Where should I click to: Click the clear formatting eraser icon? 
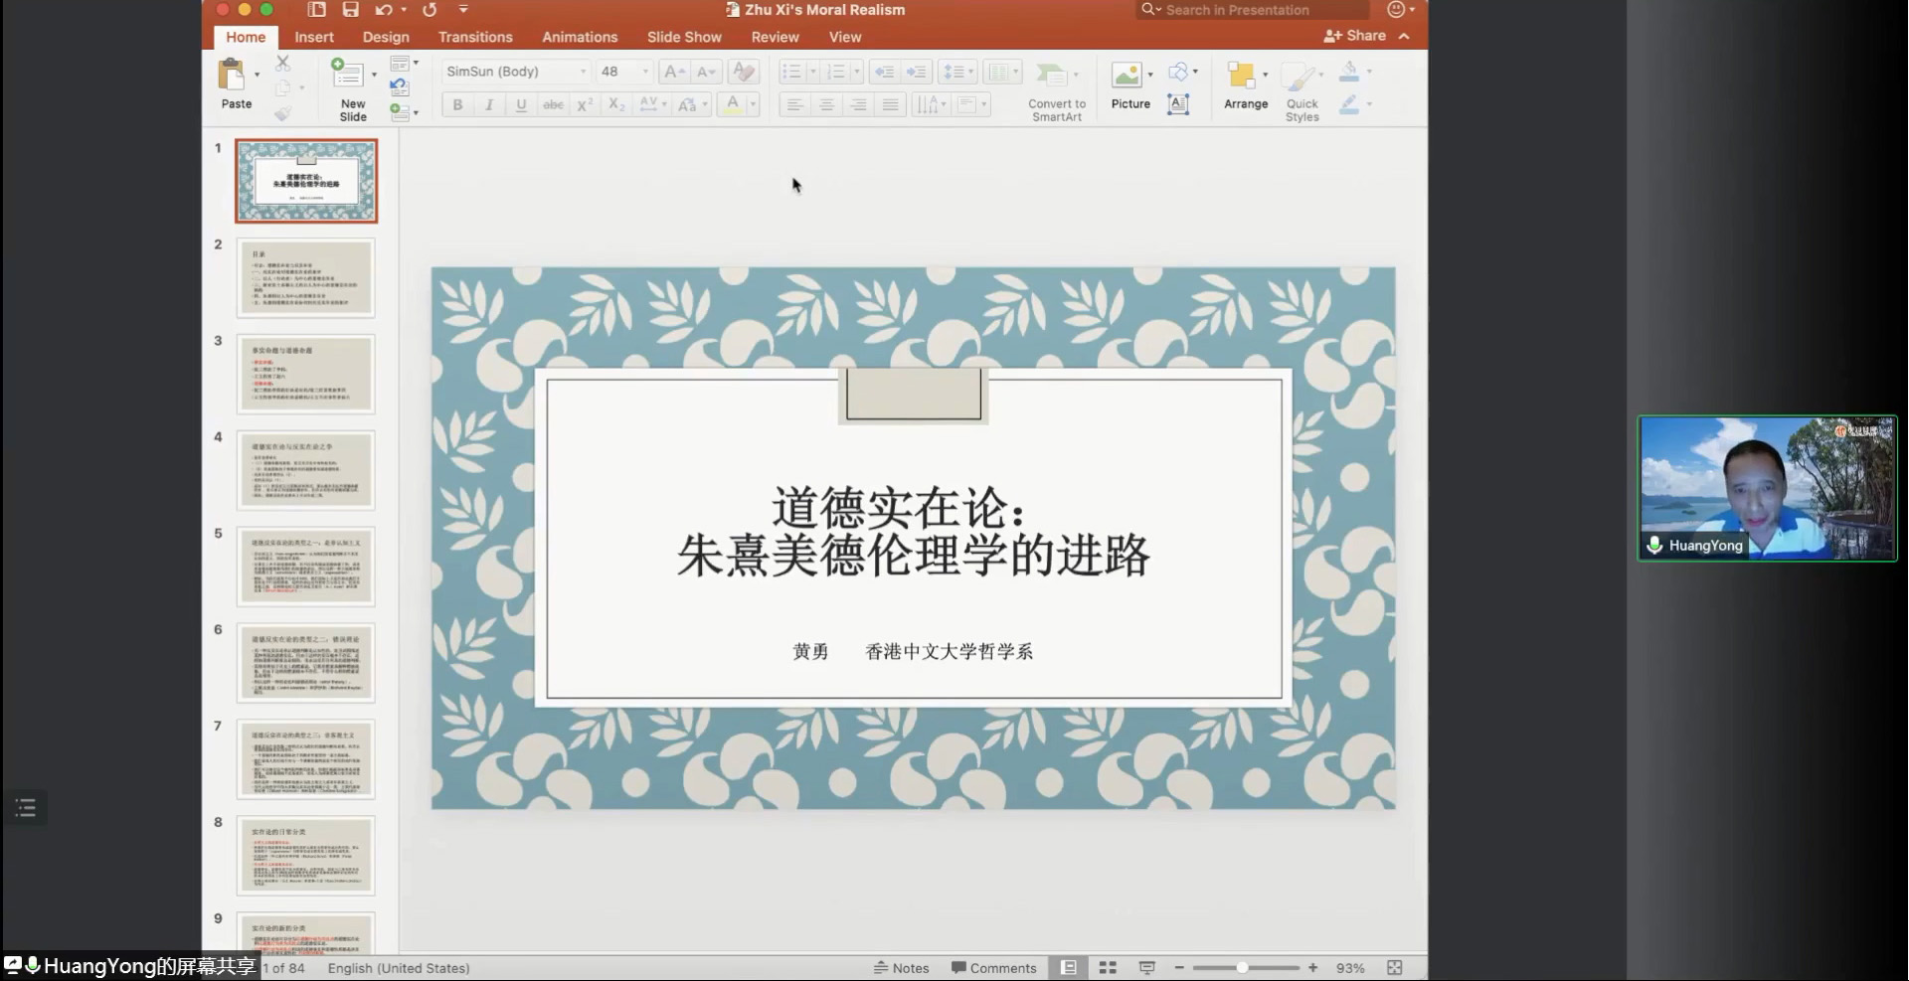coord(743,72)
